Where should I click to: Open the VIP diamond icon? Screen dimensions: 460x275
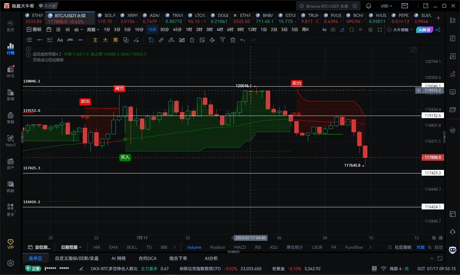click(11, 244)
